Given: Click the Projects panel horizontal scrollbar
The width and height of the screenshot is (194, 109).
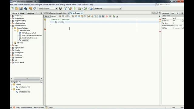Looking at the screenshot, I should point(27,78).
